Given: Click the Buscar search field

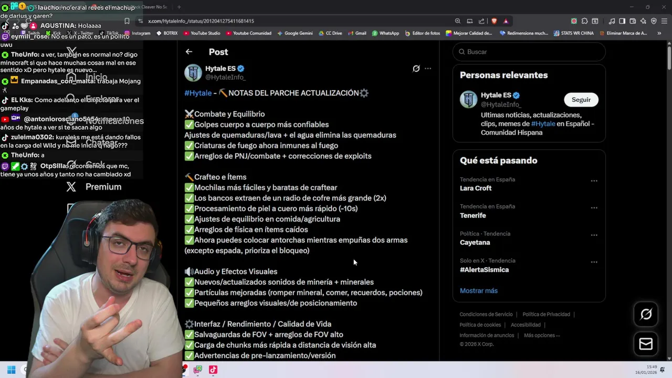Looking at the screenshot, I should tap(529, 51).
